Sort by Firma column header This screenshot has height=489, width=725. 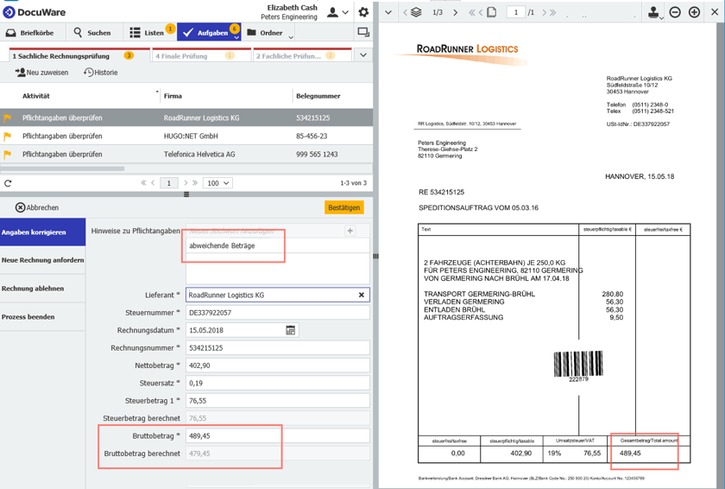(173, 96)
